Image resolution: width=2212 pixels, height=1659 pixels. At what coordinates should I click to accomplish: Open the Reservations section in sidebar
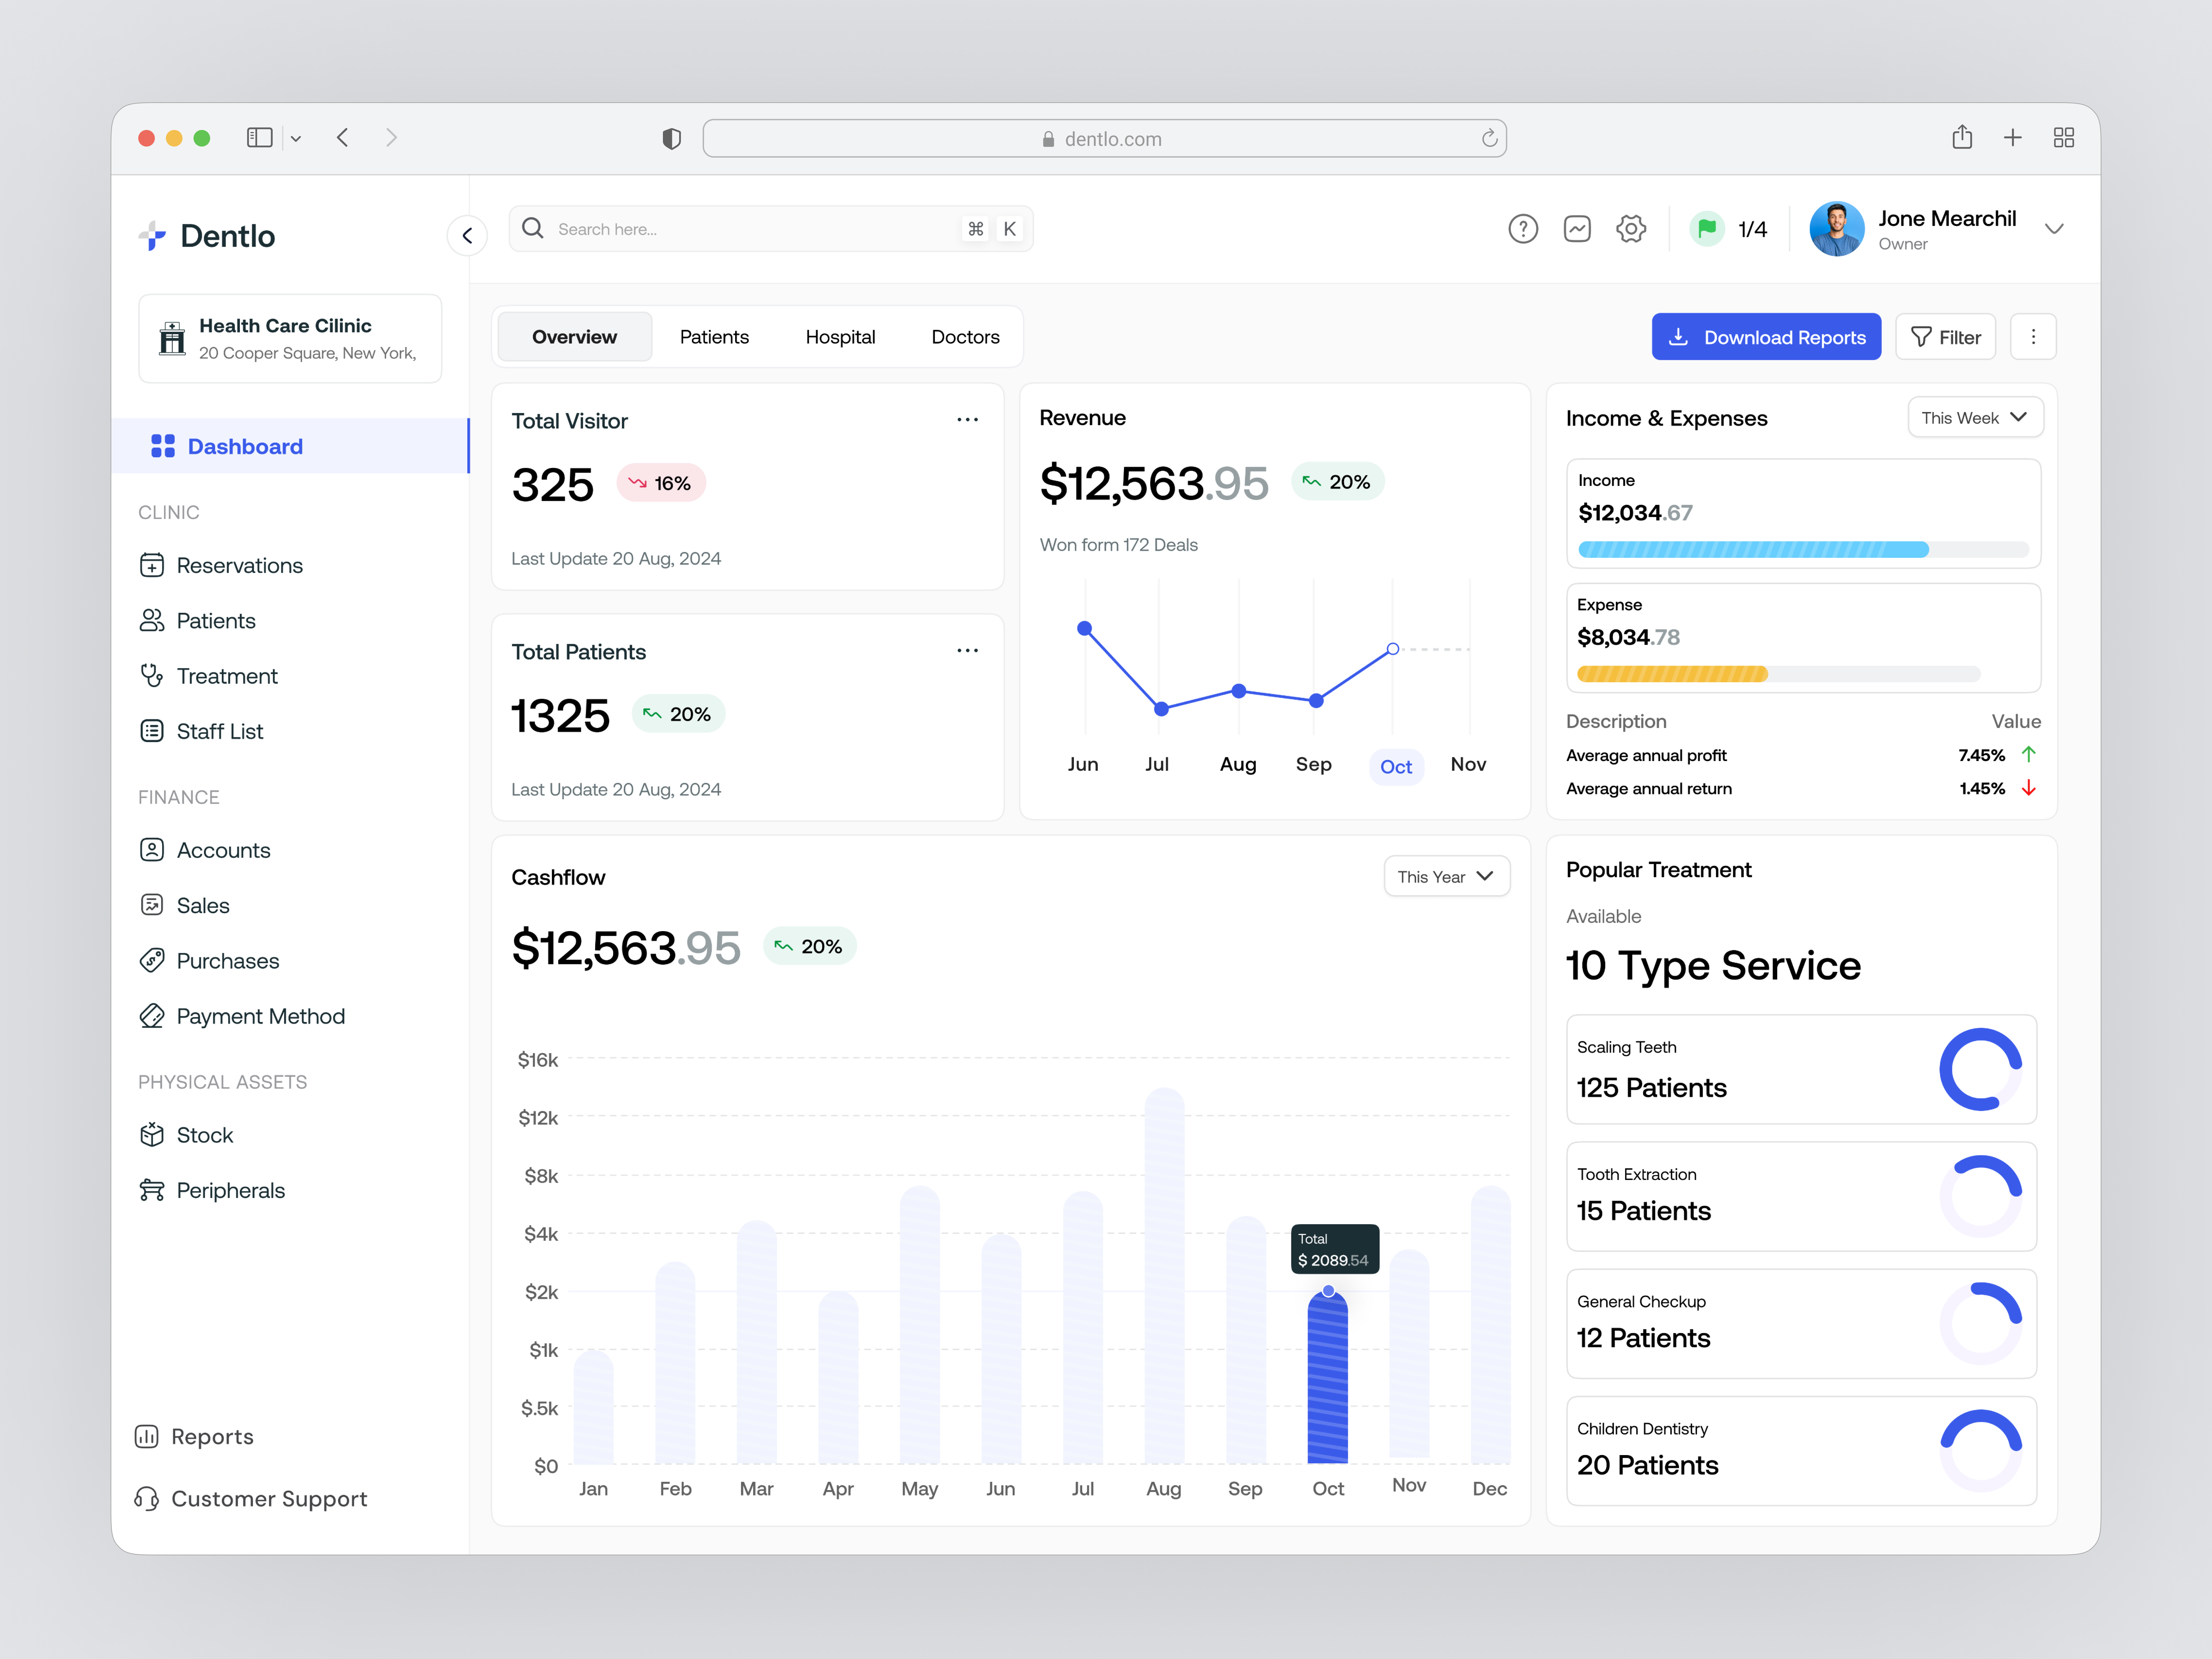[x=239, y=565]
